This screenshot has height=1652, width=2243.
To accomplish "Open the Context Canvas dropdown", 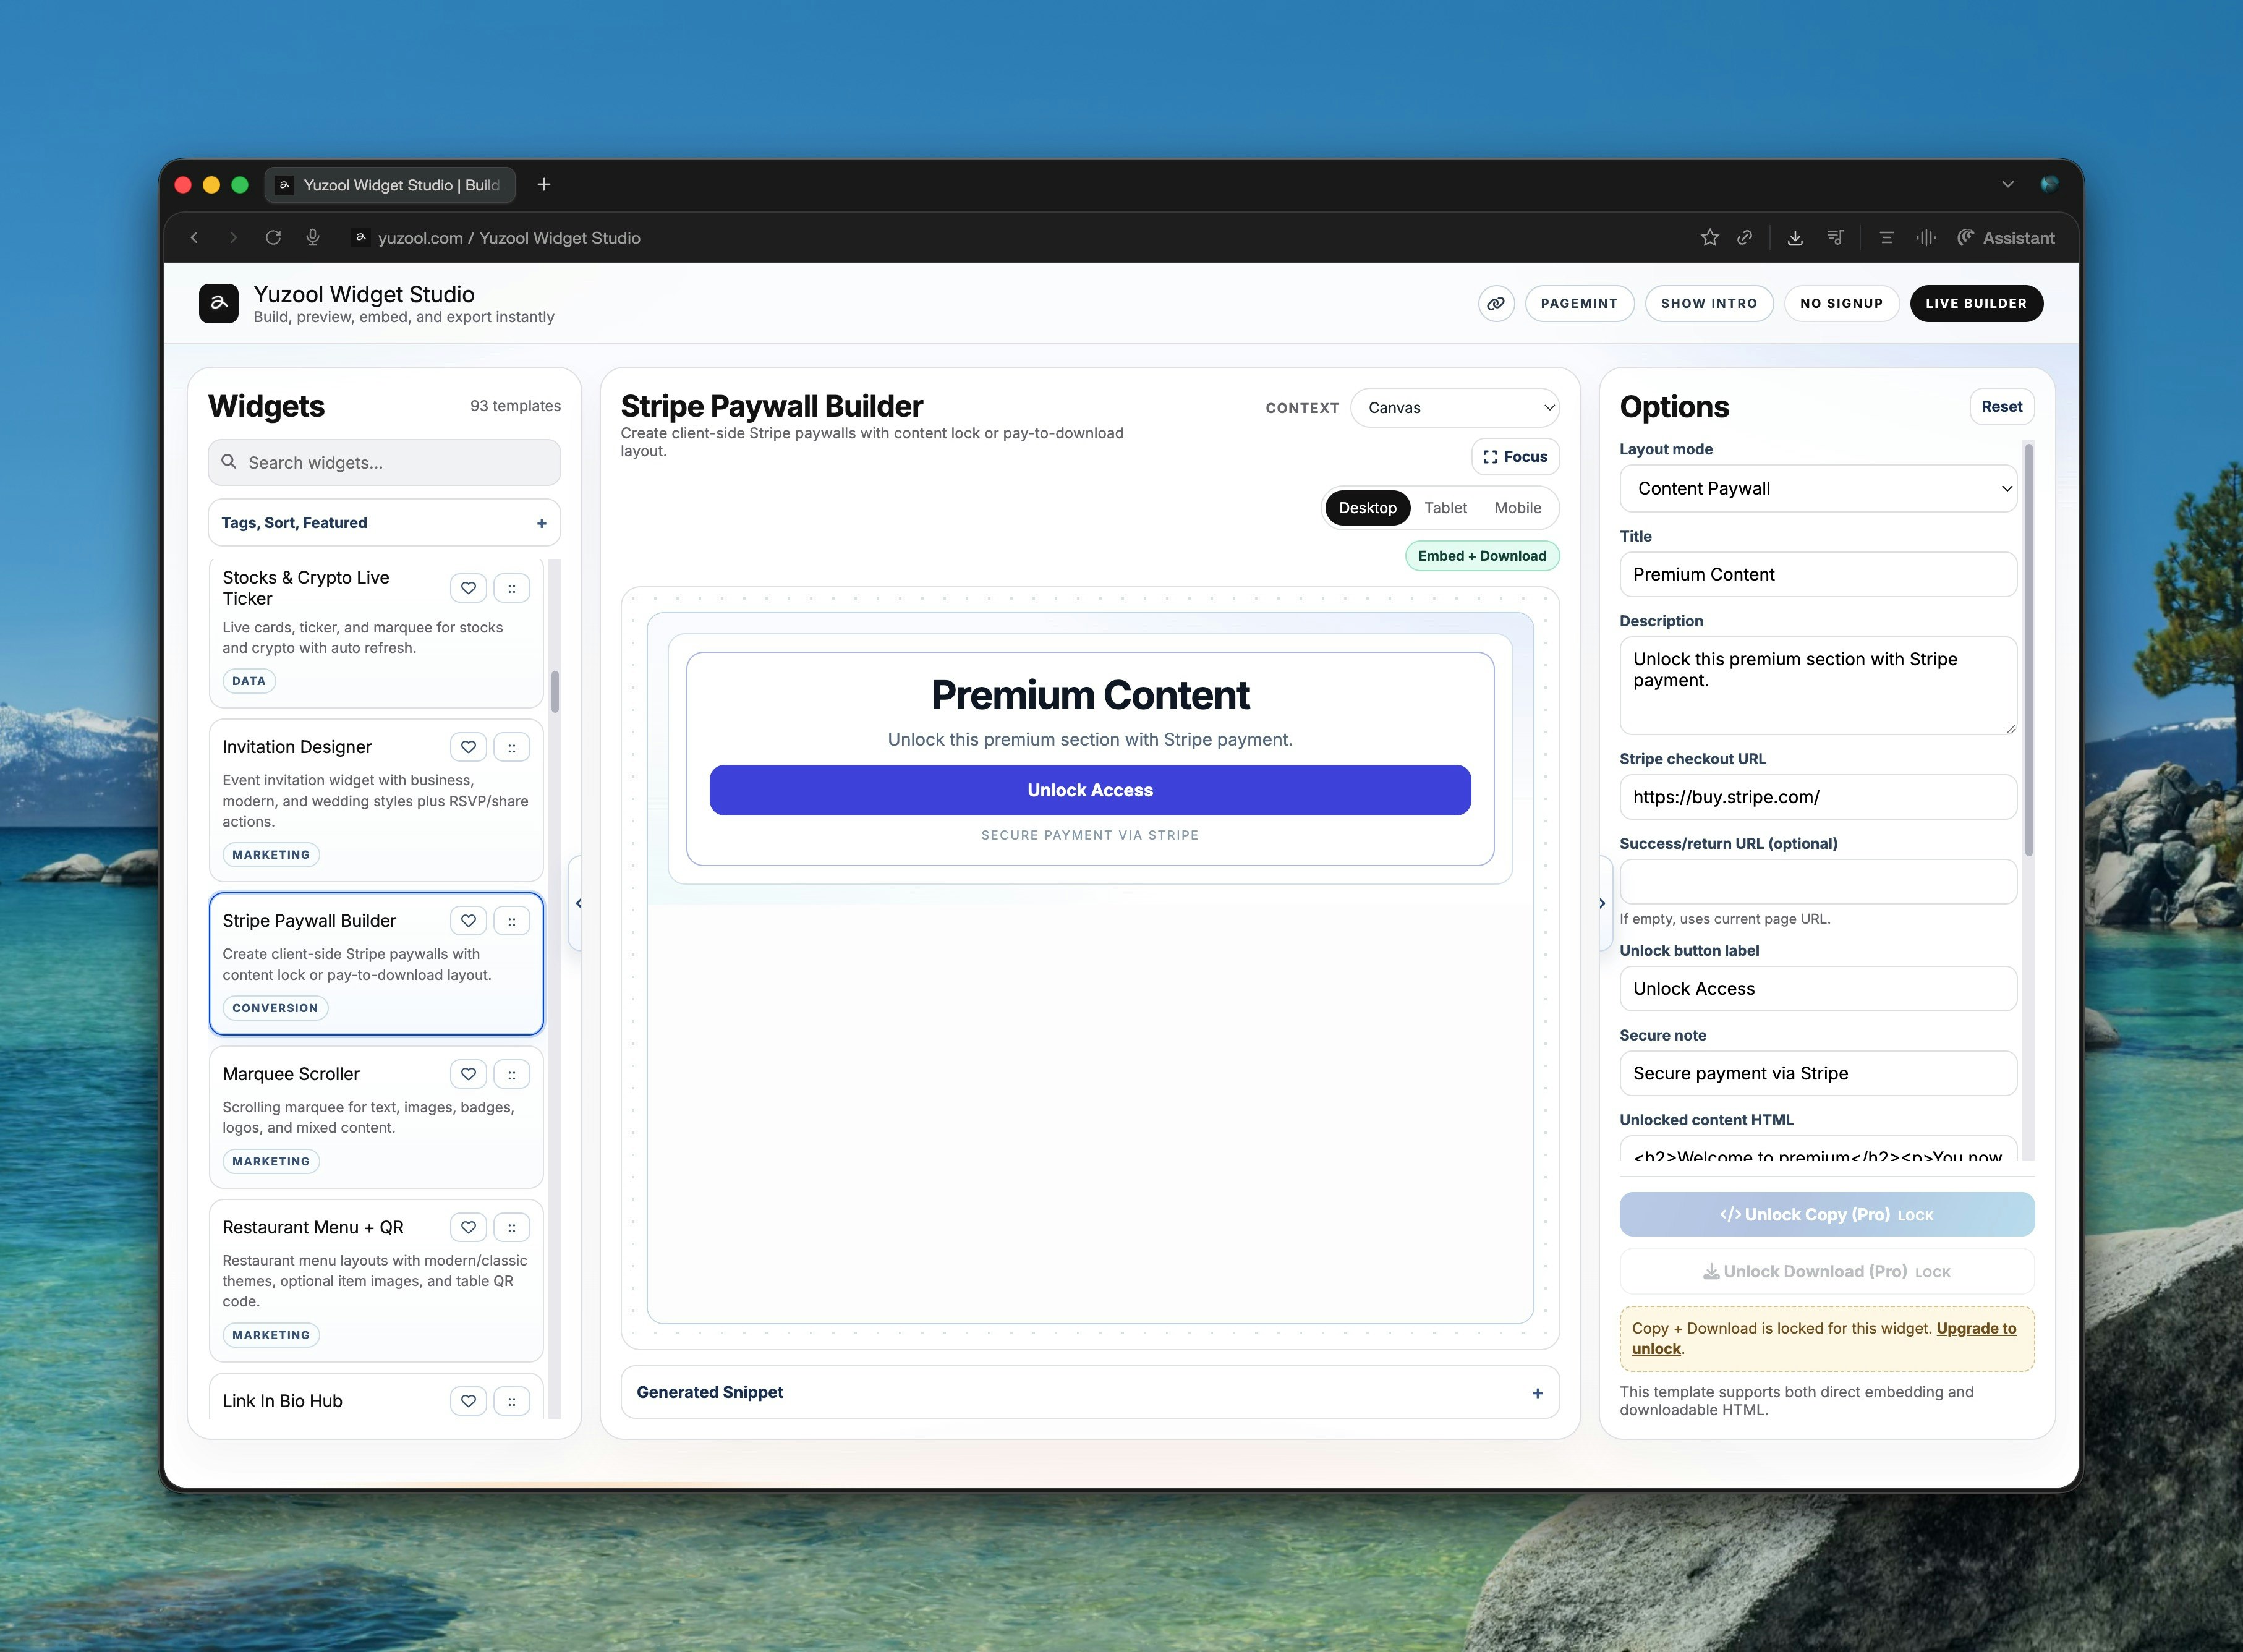I will point(1455,408).
